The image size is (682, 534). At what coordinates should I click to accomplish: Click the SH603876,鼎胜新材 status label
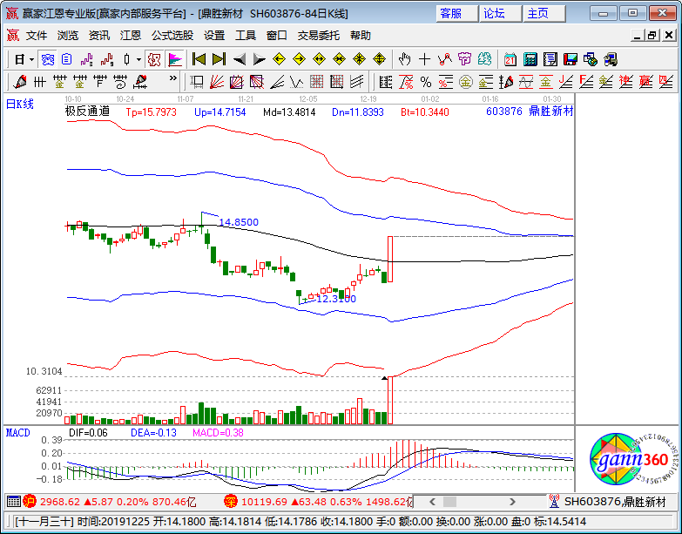pos(615,502)
